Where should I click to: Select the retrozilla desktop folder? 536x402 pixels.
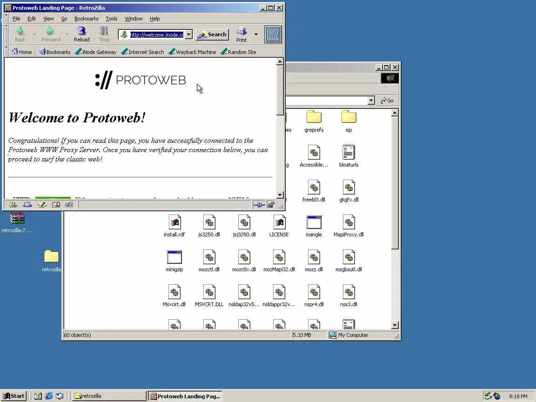coord(51,261)
